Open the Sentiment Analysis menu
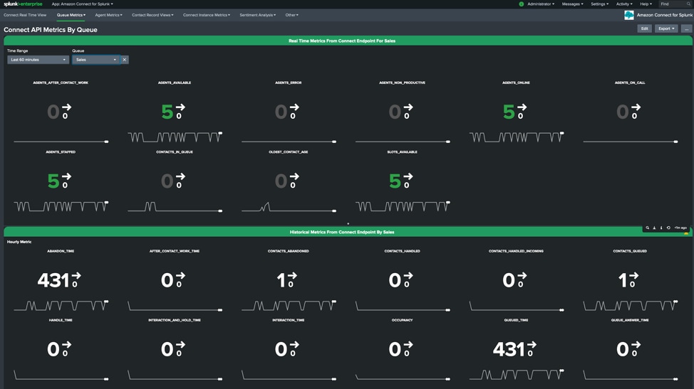Image resolution: width=694 pixels, height=389 pixels. tap(258, 15)
